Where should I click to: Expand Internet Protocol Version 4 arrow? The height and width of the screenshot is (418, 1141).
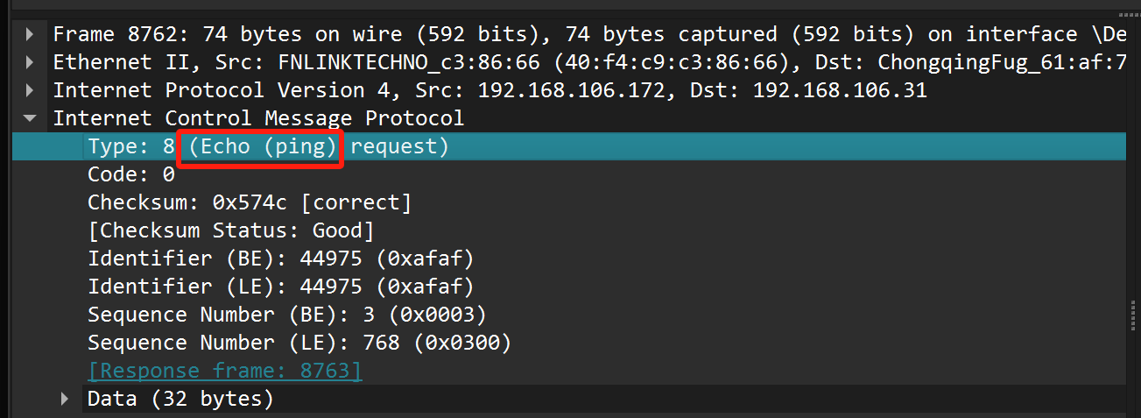click(x=31, y=91)
